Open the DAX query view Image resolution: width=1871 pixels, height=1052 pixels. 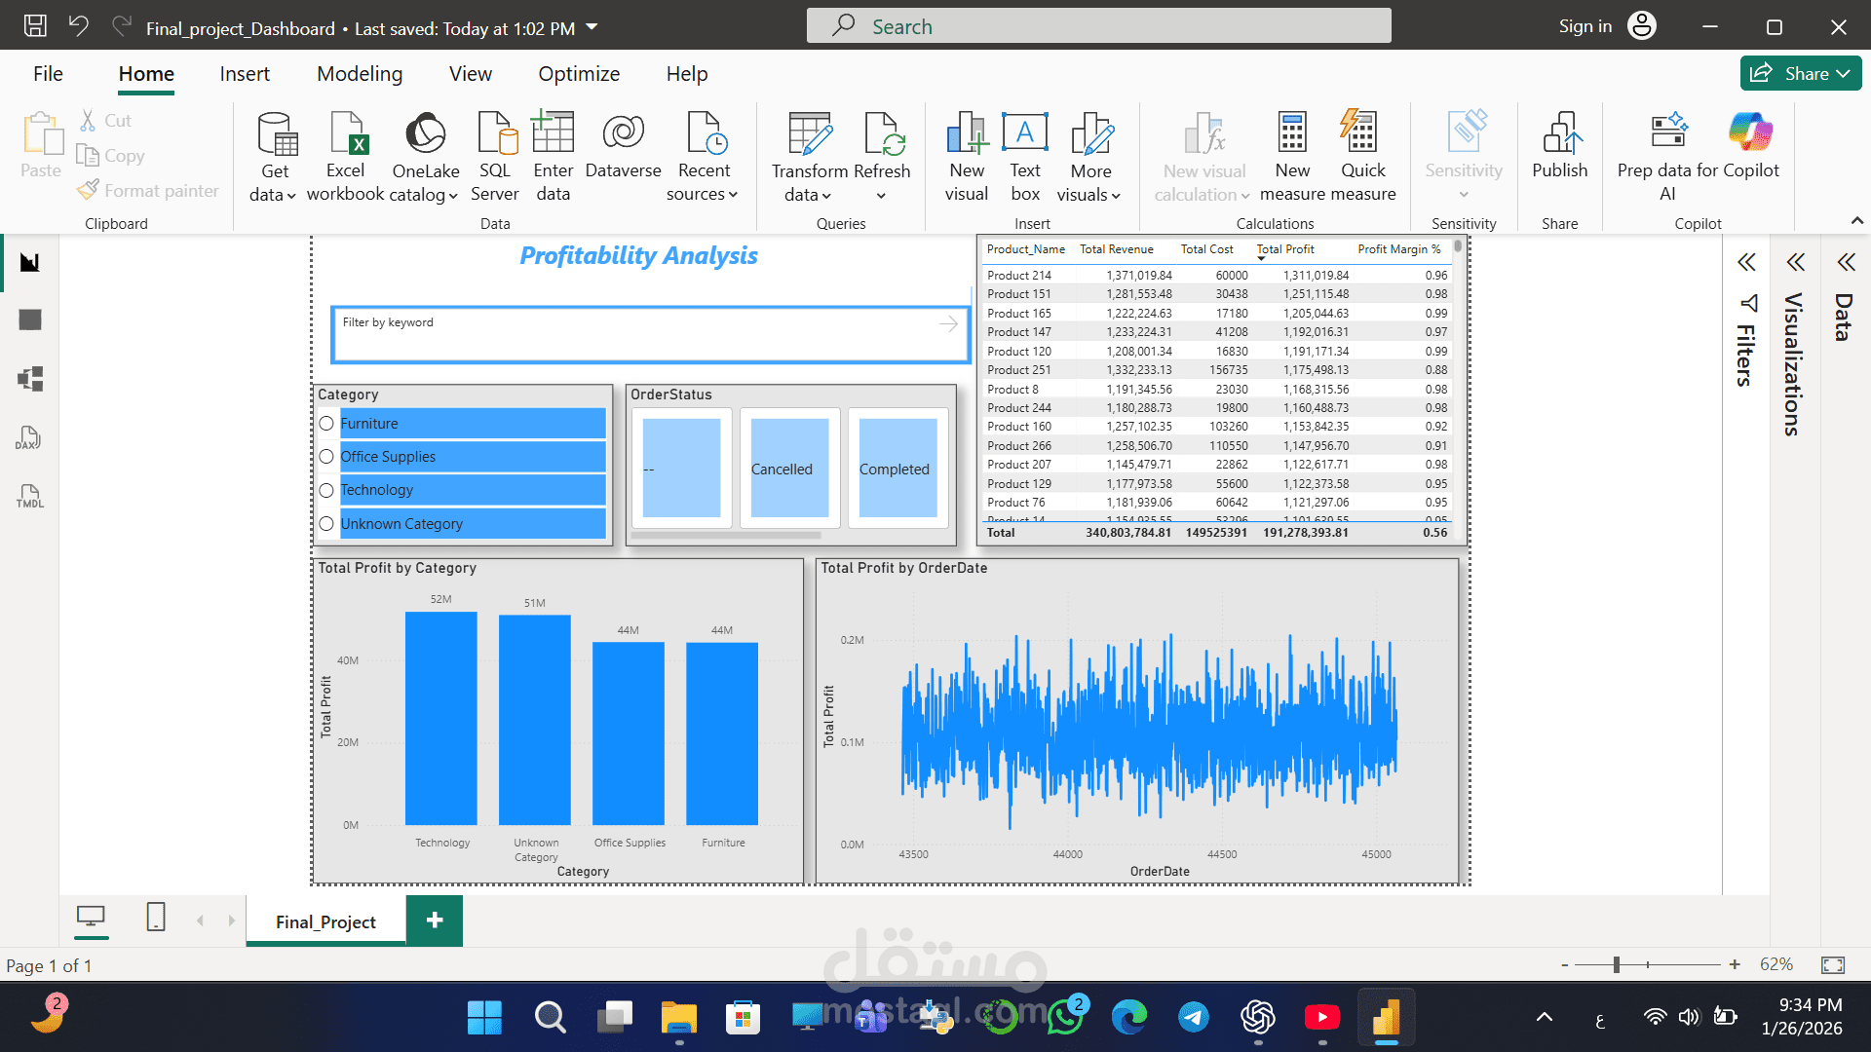29,437
